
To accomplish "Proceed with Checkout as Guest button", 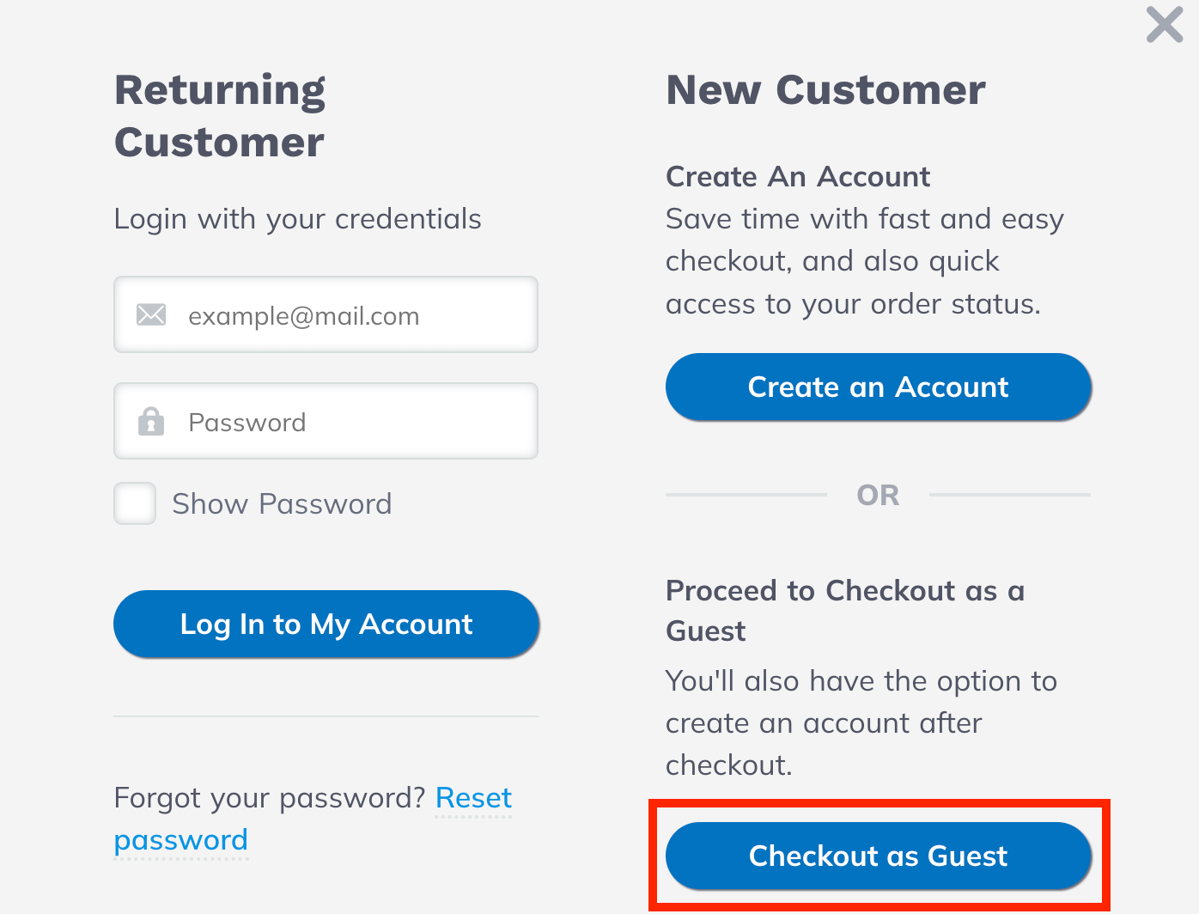I will [878, 856].
